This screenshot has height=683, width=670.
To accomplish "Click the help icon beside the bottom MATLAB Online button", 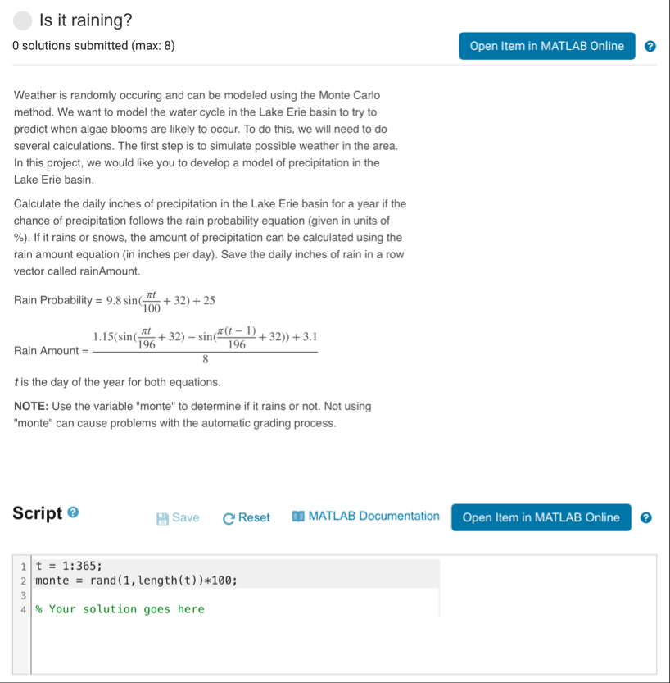I will [645, 517].
